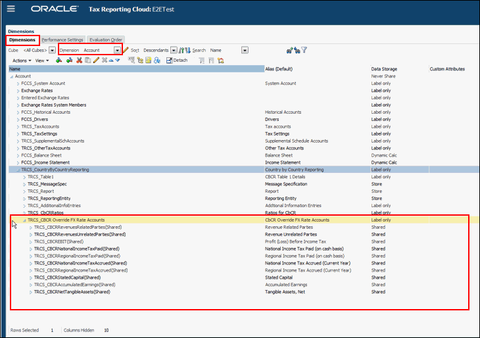Viewport: 480px width, 338px height.
Task: Open the Cube dropdown
Action: click(53, 50)
